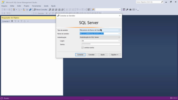The width and height of the screenshot is (178, 100).
Task: Click the Executar toolbar button
Action: click(x=39, y=13)
